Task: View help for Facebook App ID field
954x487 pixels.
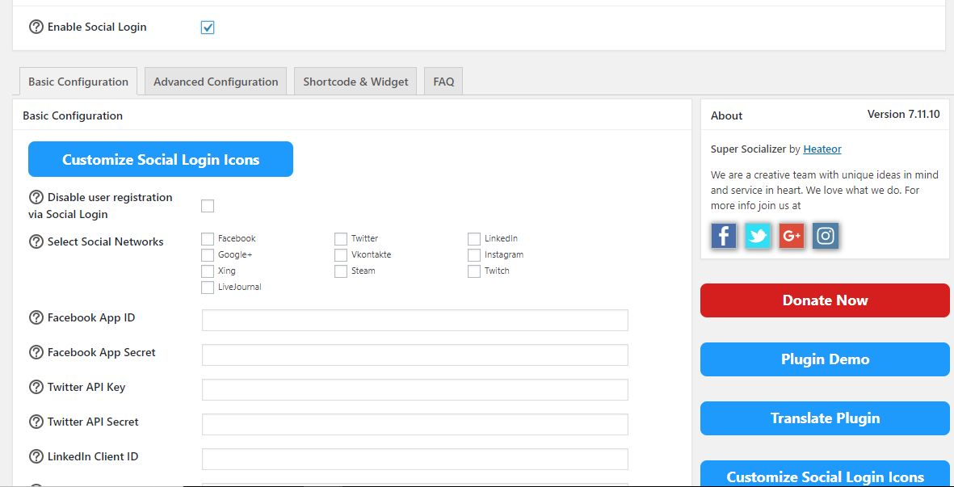Action: (x=36, y=317)
